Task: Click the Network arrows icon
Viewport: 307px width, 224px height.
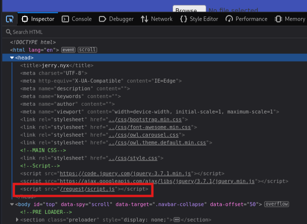Action: [x=145, y=19]
